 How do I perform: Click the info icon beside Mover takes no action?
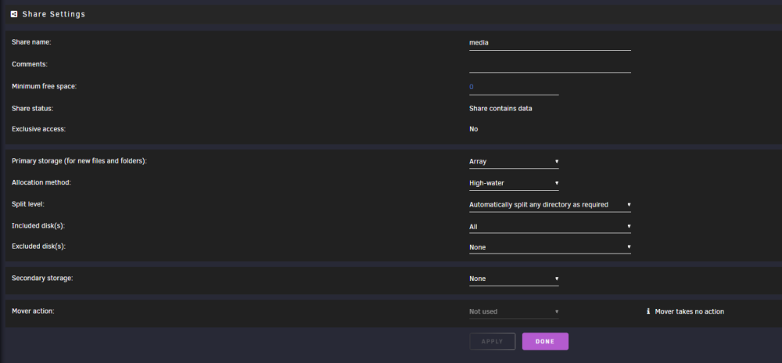coord(648,311)
